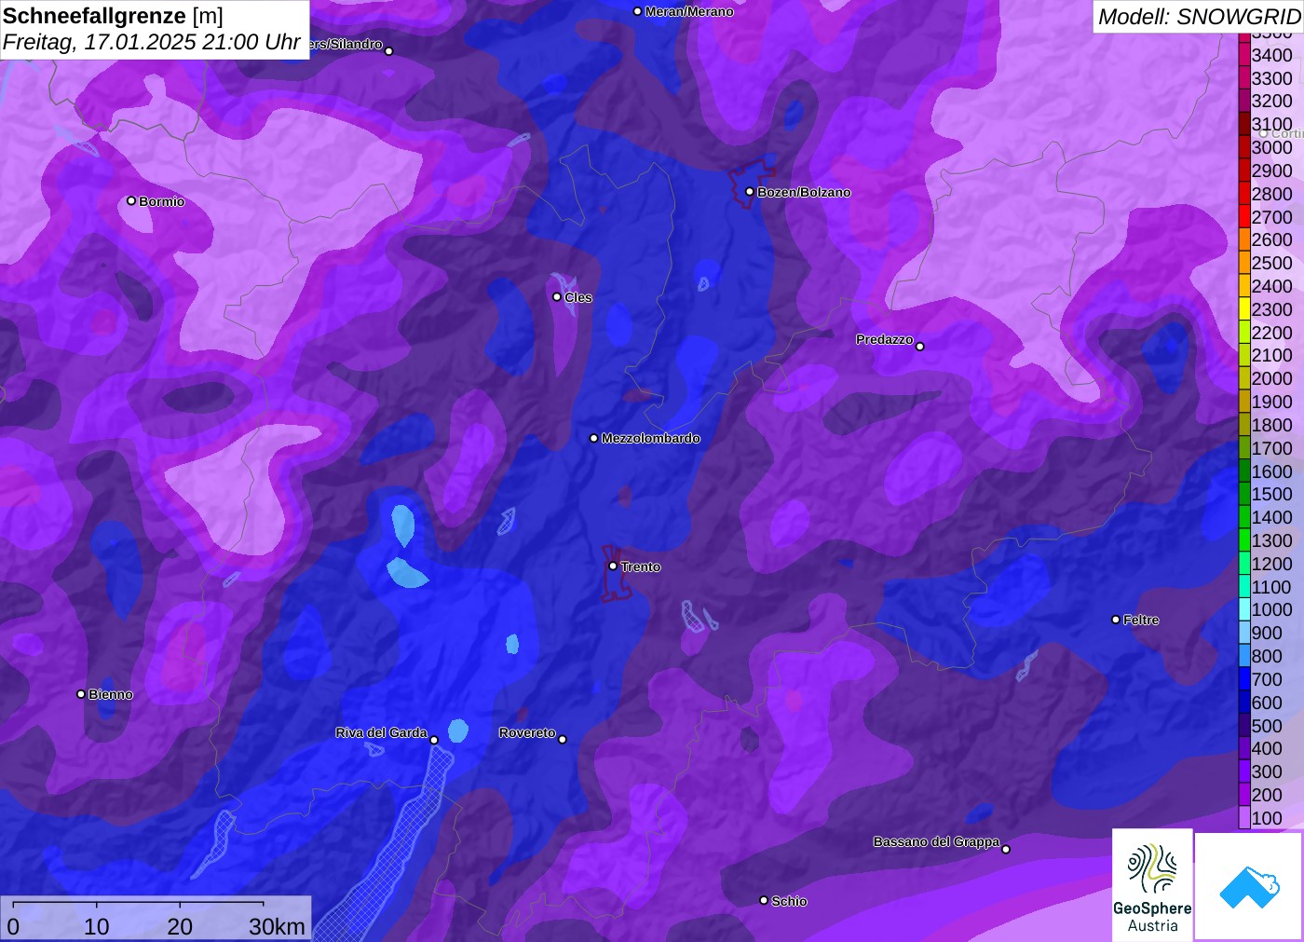1304x942 pixels.
Task: Select the Bozen/Bolzano location marker dot
Action: click(x=750, y=192)
